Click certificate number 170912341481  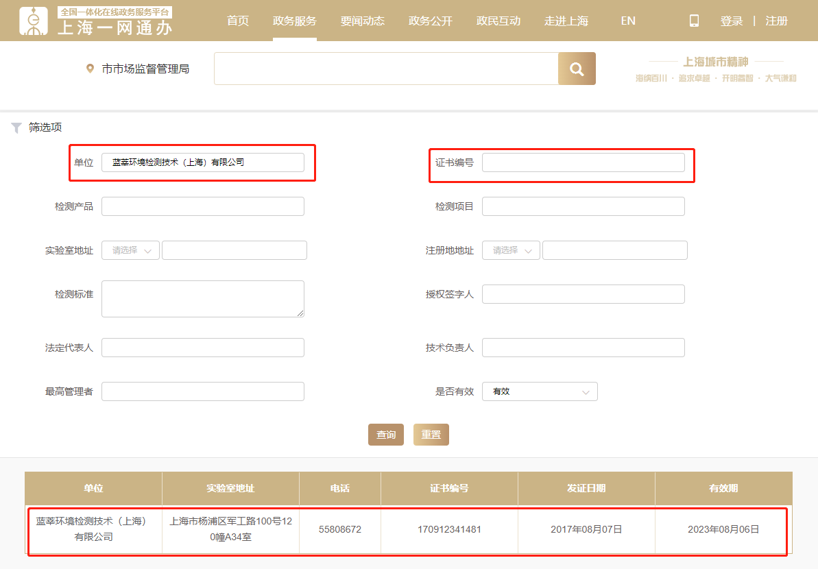pyautogui.click(x=449, y=529)
